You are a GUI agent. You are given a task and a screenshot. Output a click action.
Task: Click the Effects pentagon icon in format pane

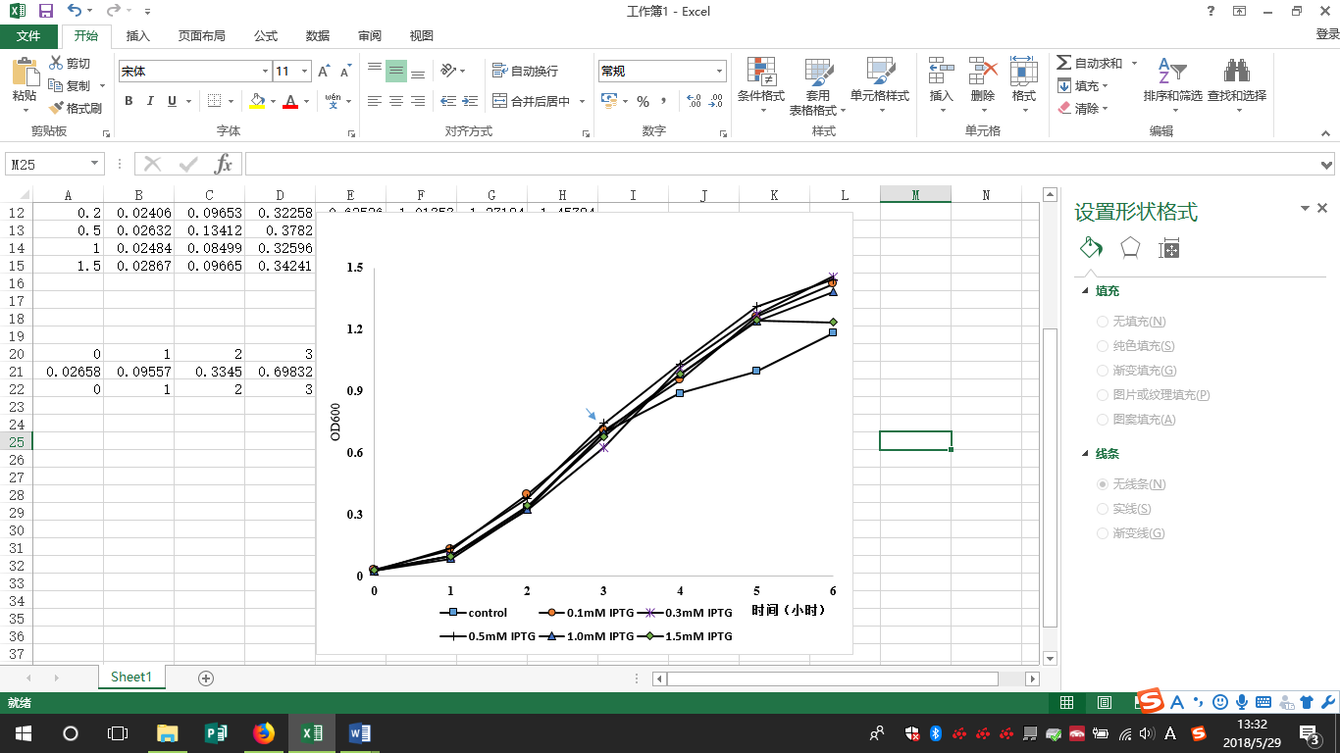point(1130,248)
